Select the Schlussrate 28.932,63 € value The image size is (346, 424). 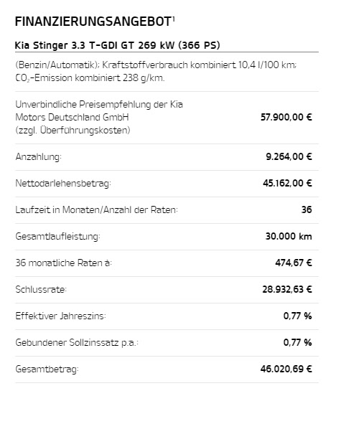click(287, 289)
